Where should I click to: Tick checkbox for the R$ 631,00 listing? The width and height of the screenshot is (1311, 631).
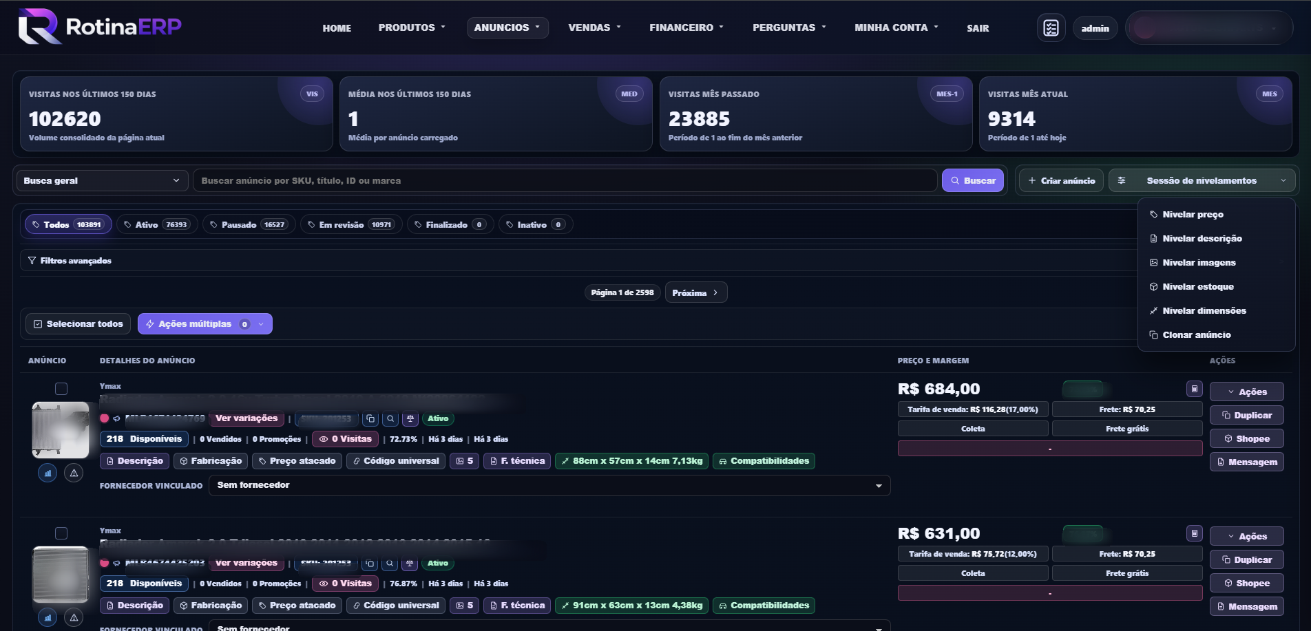click(61, 533)
